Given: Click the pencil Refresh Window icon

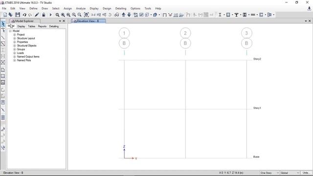Looking at the screenshot, I should (x=37, y=15).
